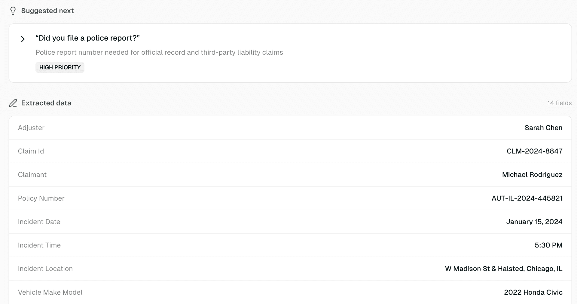Click the Incident Date field label
577x304 pixels.
point(39,222)
